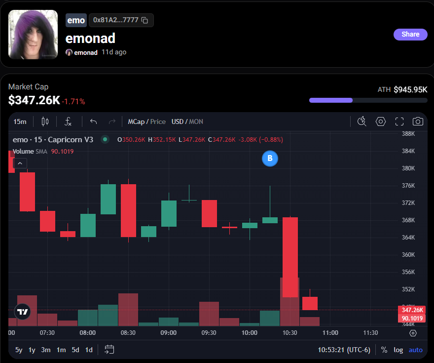Click the large red 10:30 candle
The image size is (434, 363).
[290, 257]
